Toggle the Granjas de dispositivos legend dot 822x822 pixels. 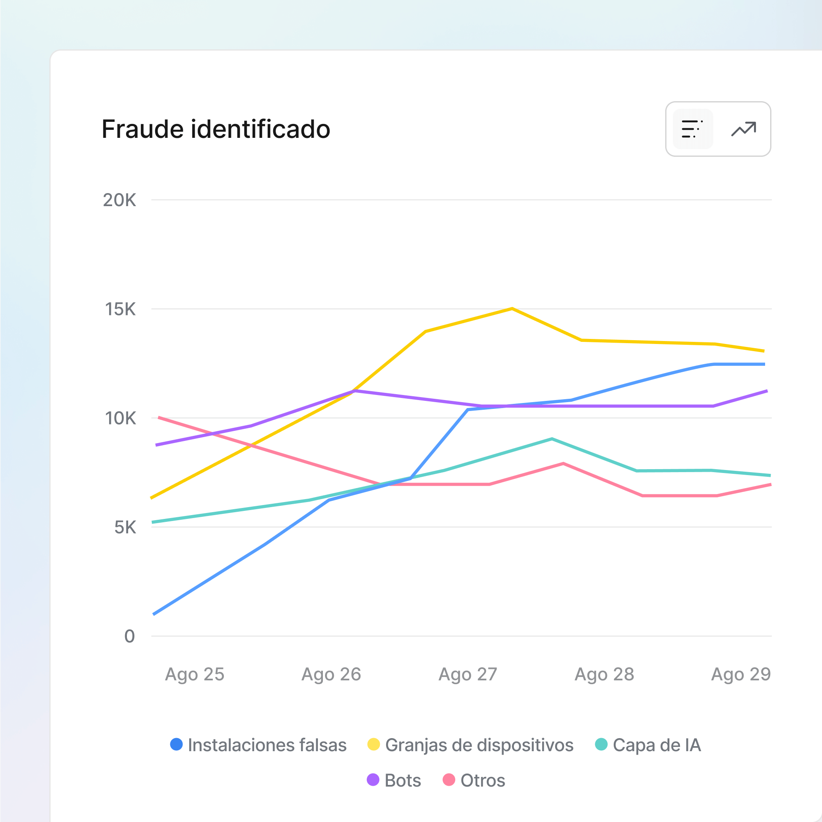pos(373,744)
